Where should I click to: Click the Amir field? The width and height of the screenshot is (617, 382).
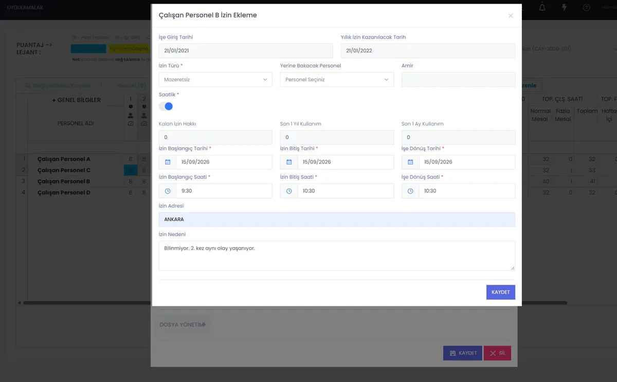click(458, 80)
